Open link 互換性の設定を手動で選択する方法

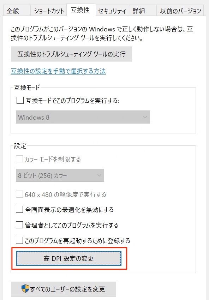pyautogui.click(x=58, y=71)
